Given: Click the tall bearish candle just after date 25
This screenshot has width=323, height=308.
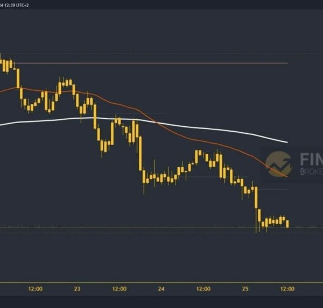Looking at the screenshot, I should click(x=256, y=197).
